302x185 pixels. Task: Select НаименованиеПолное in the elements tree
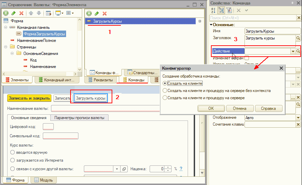click(36, 41)
